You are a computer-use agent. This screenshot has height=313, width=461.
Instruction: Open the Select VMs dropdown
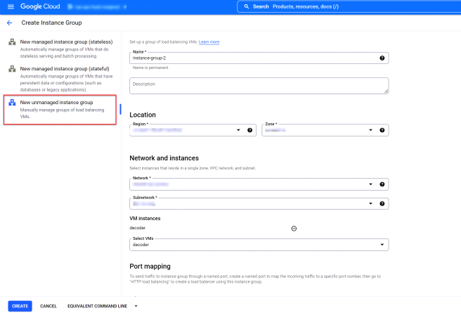(259, 245)
